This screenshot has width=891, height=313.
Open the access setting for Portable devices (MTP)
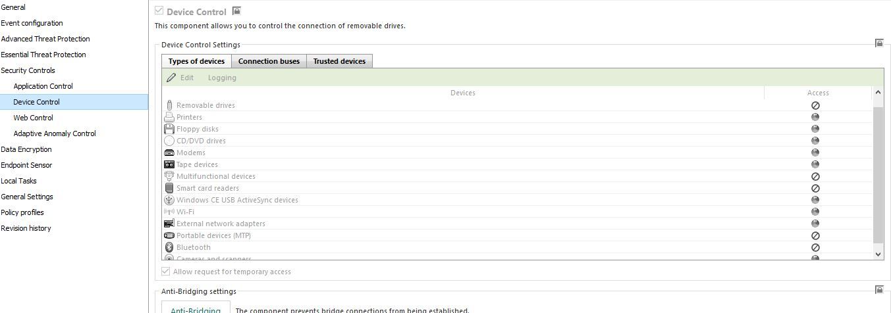(815, 235)
